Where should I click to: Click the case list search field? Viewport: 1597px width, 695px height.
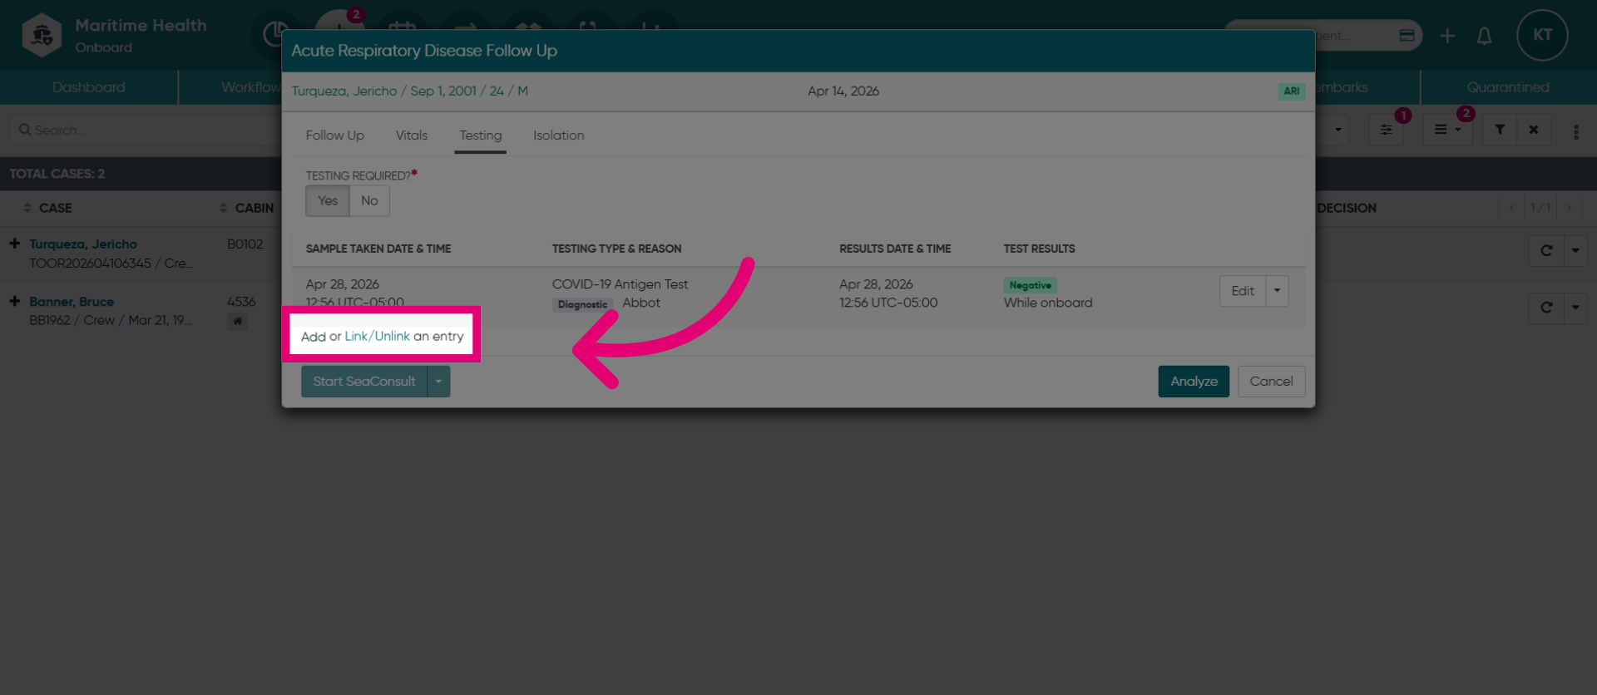coord(146,131)
